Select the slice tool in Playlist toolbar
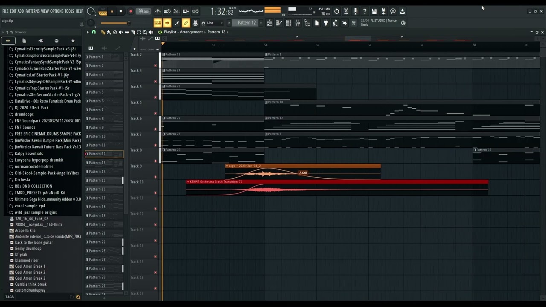 (x=133, y=32)
